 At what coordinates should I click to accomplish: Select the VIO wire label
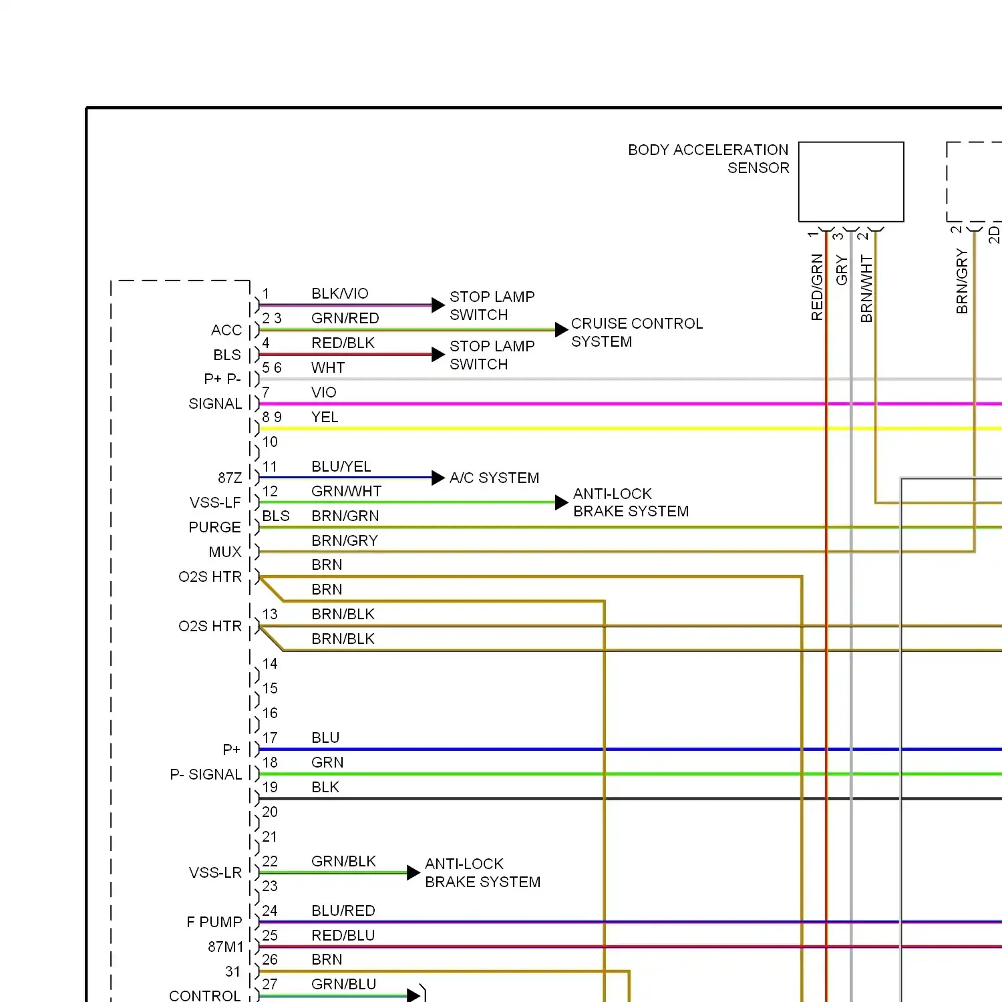point(323,392)
